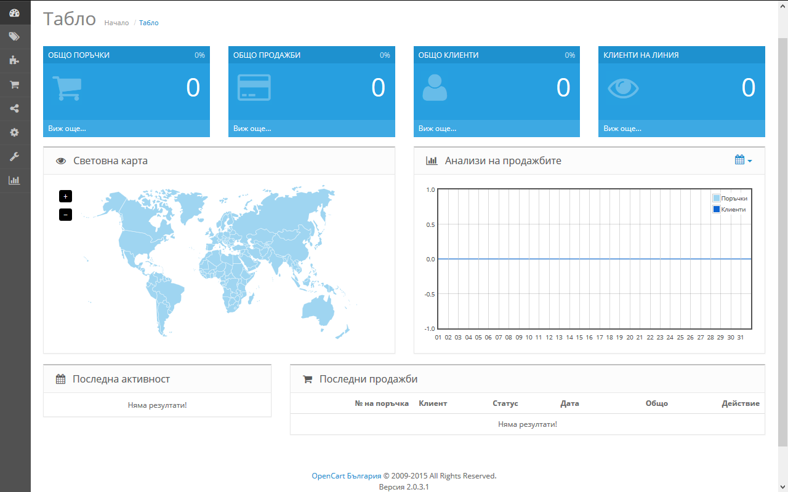The height and width of the screenshot is (492, 788).
Task: Open the Tools wrench icon in sidebar
Action: (x=15, y=156)
